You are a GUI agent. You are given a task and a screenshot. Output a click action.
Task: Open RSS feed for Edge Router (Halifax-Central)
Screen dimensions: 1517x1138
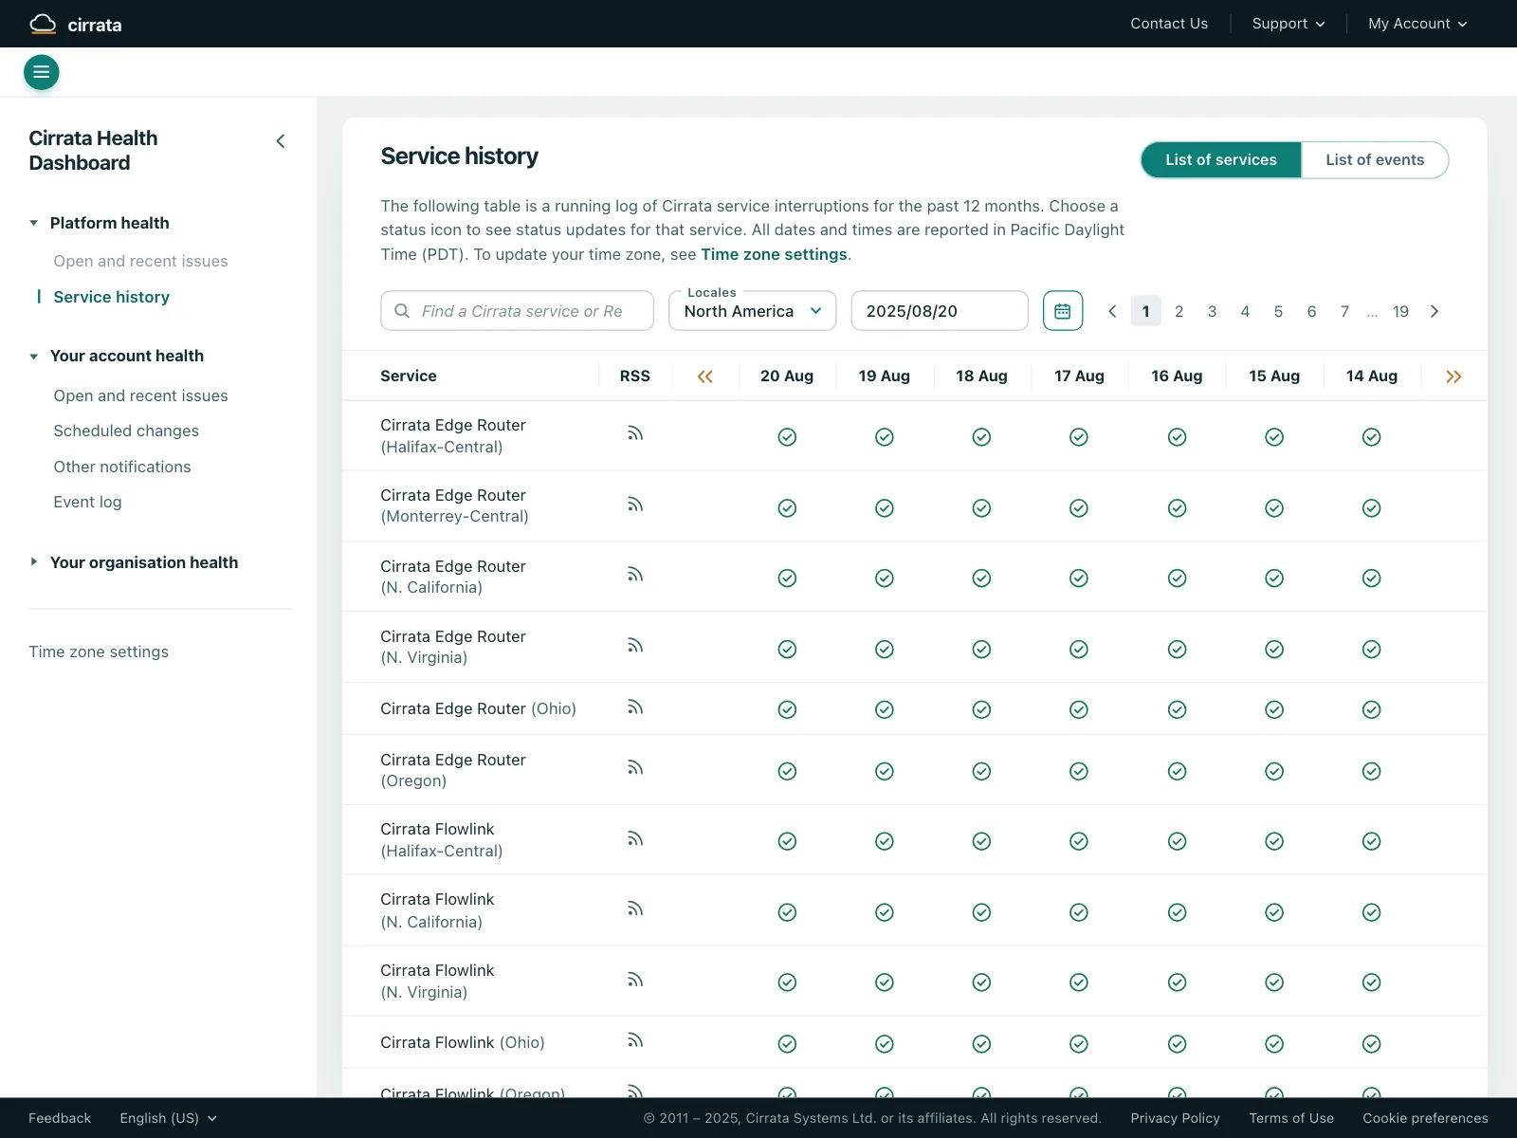pos(635,433)
